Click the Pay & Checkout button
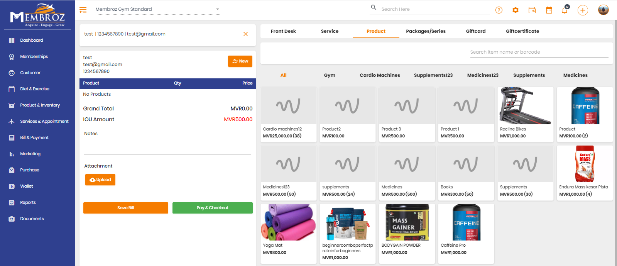The width and height of the screenshot is (617, 266). 212,208
